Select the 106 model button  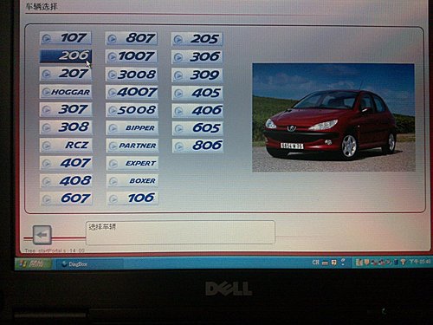[132, 198]
